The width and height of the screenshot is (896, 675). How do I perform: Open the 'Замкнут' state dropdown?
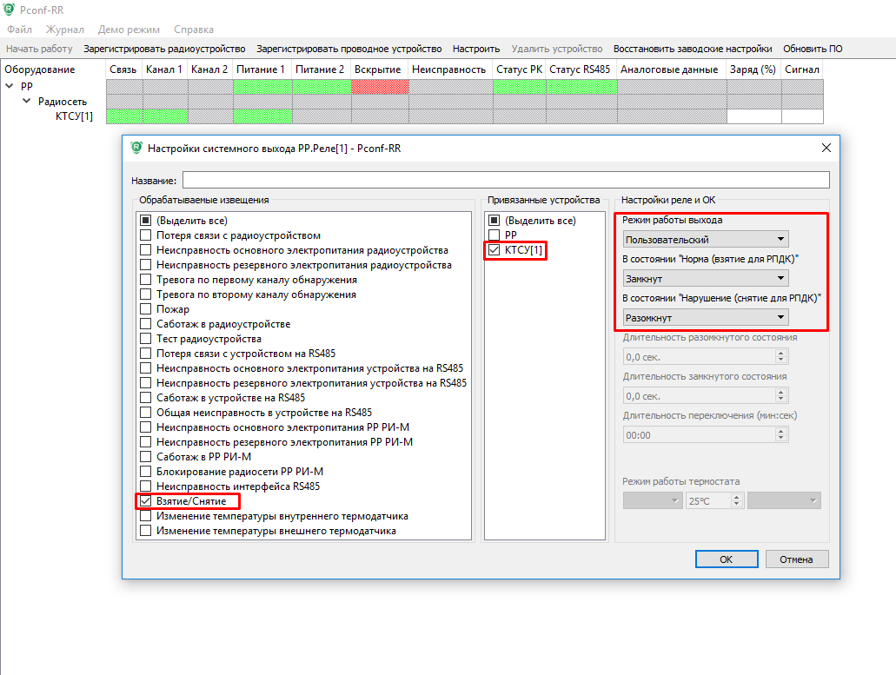coord(706,279)
